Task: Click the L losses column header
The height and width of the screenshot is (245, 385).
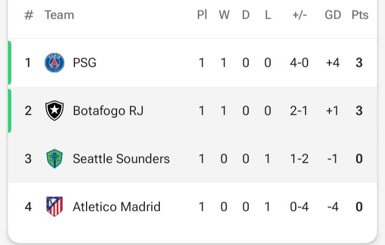Action: coord(268,15)
